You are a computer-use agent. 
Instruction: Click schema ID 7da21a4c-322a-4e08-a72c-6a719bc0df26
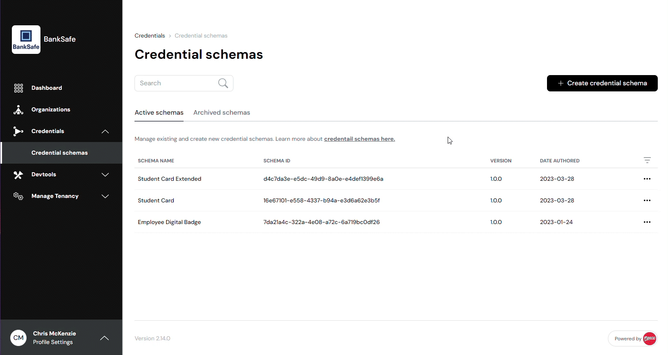(x=321, y=222)
